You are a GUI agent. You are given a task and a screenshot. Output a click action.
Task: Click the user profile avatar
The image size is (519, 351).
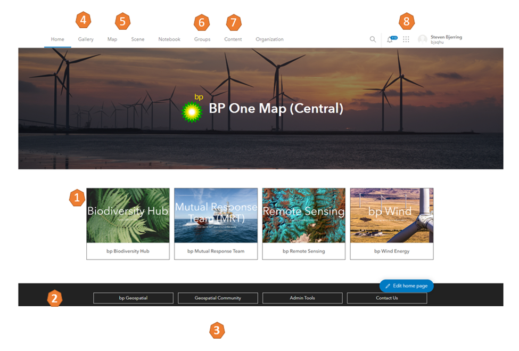(x=422, y=39)
